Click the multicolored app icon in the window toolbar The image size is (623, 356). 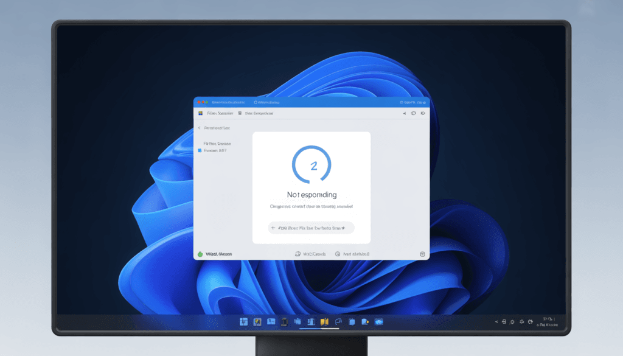(201, 113)
